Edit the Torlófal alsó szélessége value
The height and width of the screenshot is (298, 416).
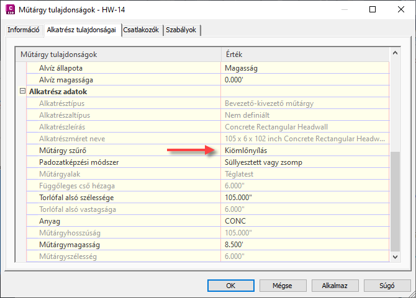pyautogui.click(x=304, y=197)
